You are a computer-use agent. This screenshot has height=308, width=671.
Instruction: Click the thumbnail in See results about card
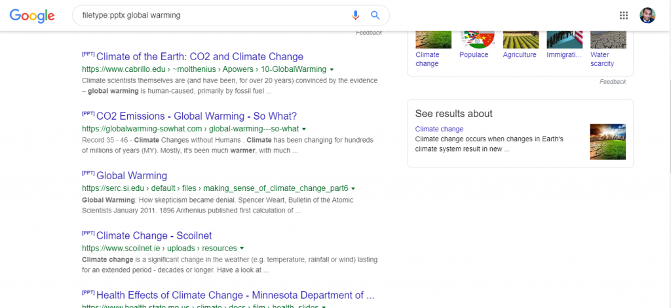pyautogui.click(x=607, y=142)
